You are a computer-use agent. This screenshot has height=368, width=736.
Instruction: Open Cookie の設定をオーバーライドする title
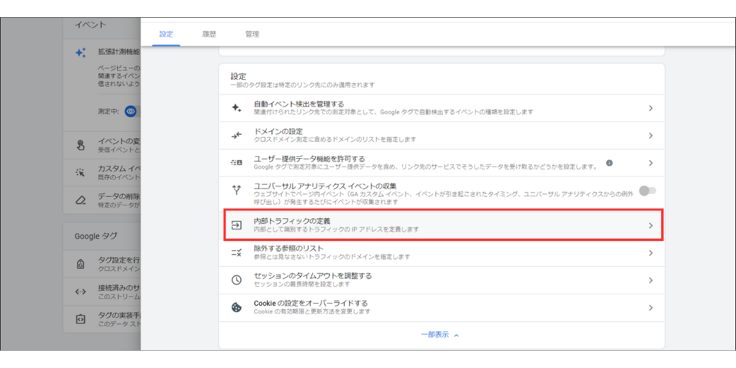coord(311,304)
